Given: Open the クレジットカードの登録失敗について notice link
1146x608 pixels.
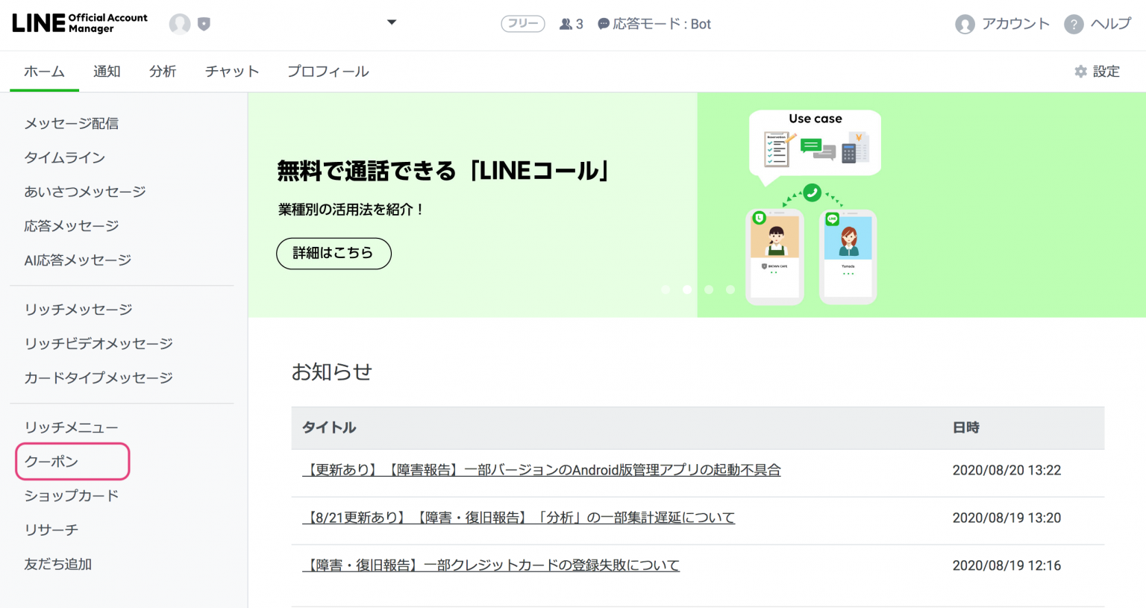Looking at the screenshot, I should (491, 565).
